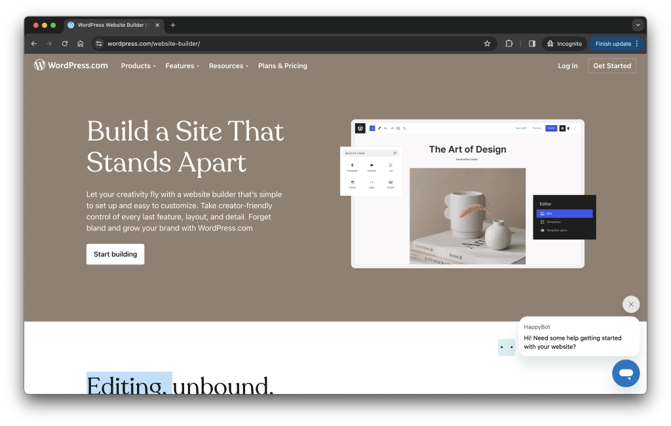Expand the Products menu
This screenshot has height=426, width=671.
point(138,66)
